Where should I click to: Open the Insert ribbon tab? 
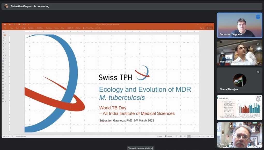click(18, 28)
